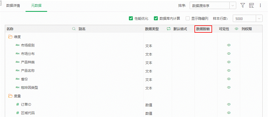Select the 元数据 tab
Viewport: 268px width, 117px height.
pos(36,6)
